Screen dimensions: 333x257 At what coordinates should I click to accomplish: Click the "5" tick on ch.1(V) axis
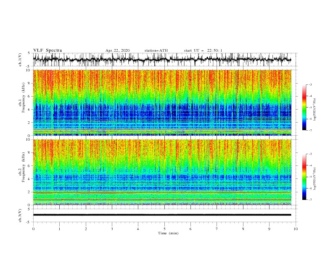click(x=29, y=53)
